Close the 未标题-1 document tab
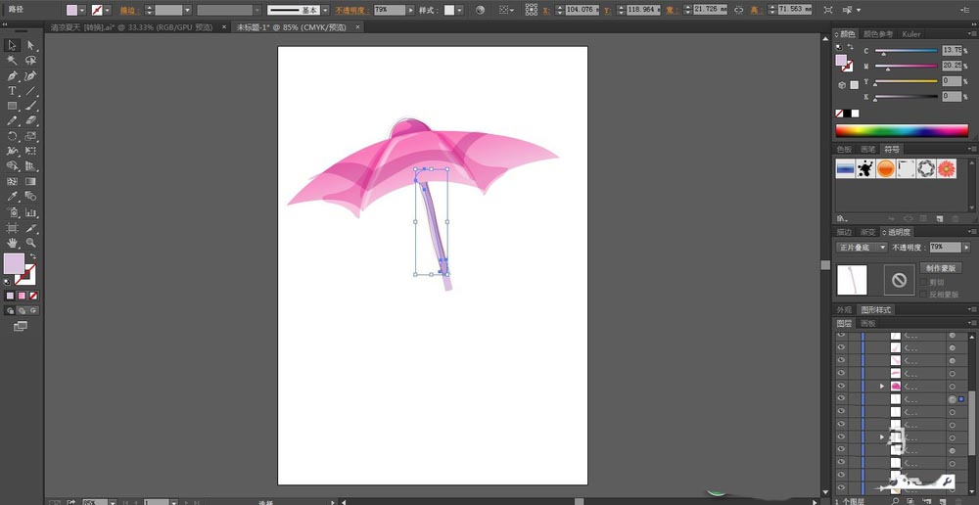The width and height of the screenshot is (979, 505). point(357,27)
